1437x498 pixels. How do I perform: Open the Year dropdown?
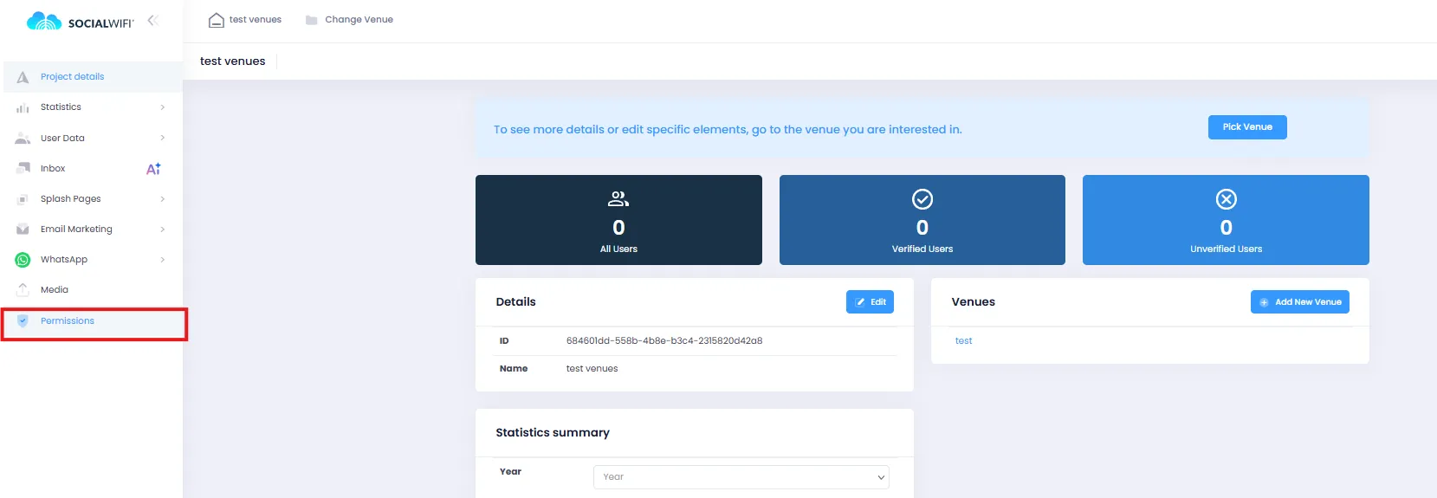741,477
